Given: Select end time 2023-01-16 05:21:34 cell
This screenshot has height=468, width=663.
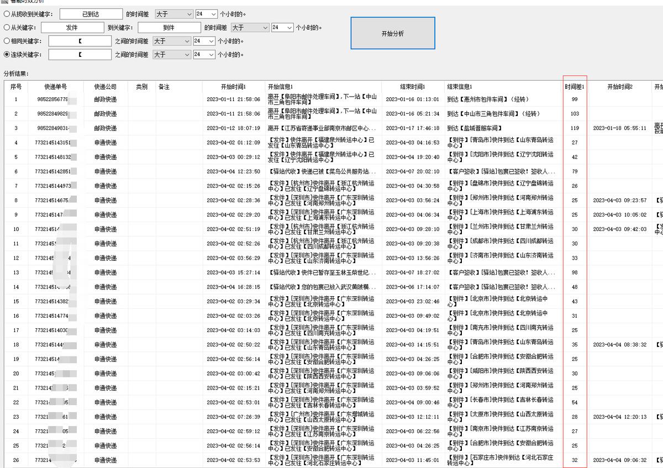Looking at the screenshot, I should (x=412, y=114).
